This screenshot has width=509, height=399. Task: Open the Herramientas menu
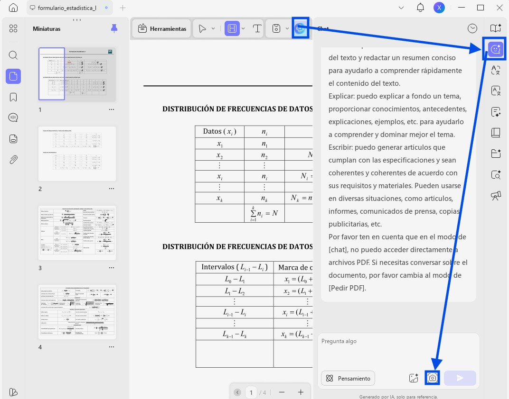point(162,28)
